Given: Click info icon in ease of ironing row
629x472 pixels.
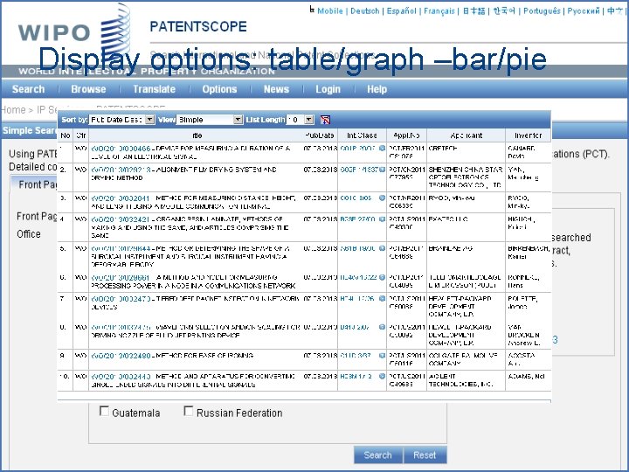Looking at the screenshot, I should coord(382,356).
